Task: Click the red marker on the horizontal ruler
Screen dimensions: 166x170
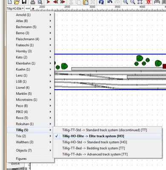Action: point(33,9)
